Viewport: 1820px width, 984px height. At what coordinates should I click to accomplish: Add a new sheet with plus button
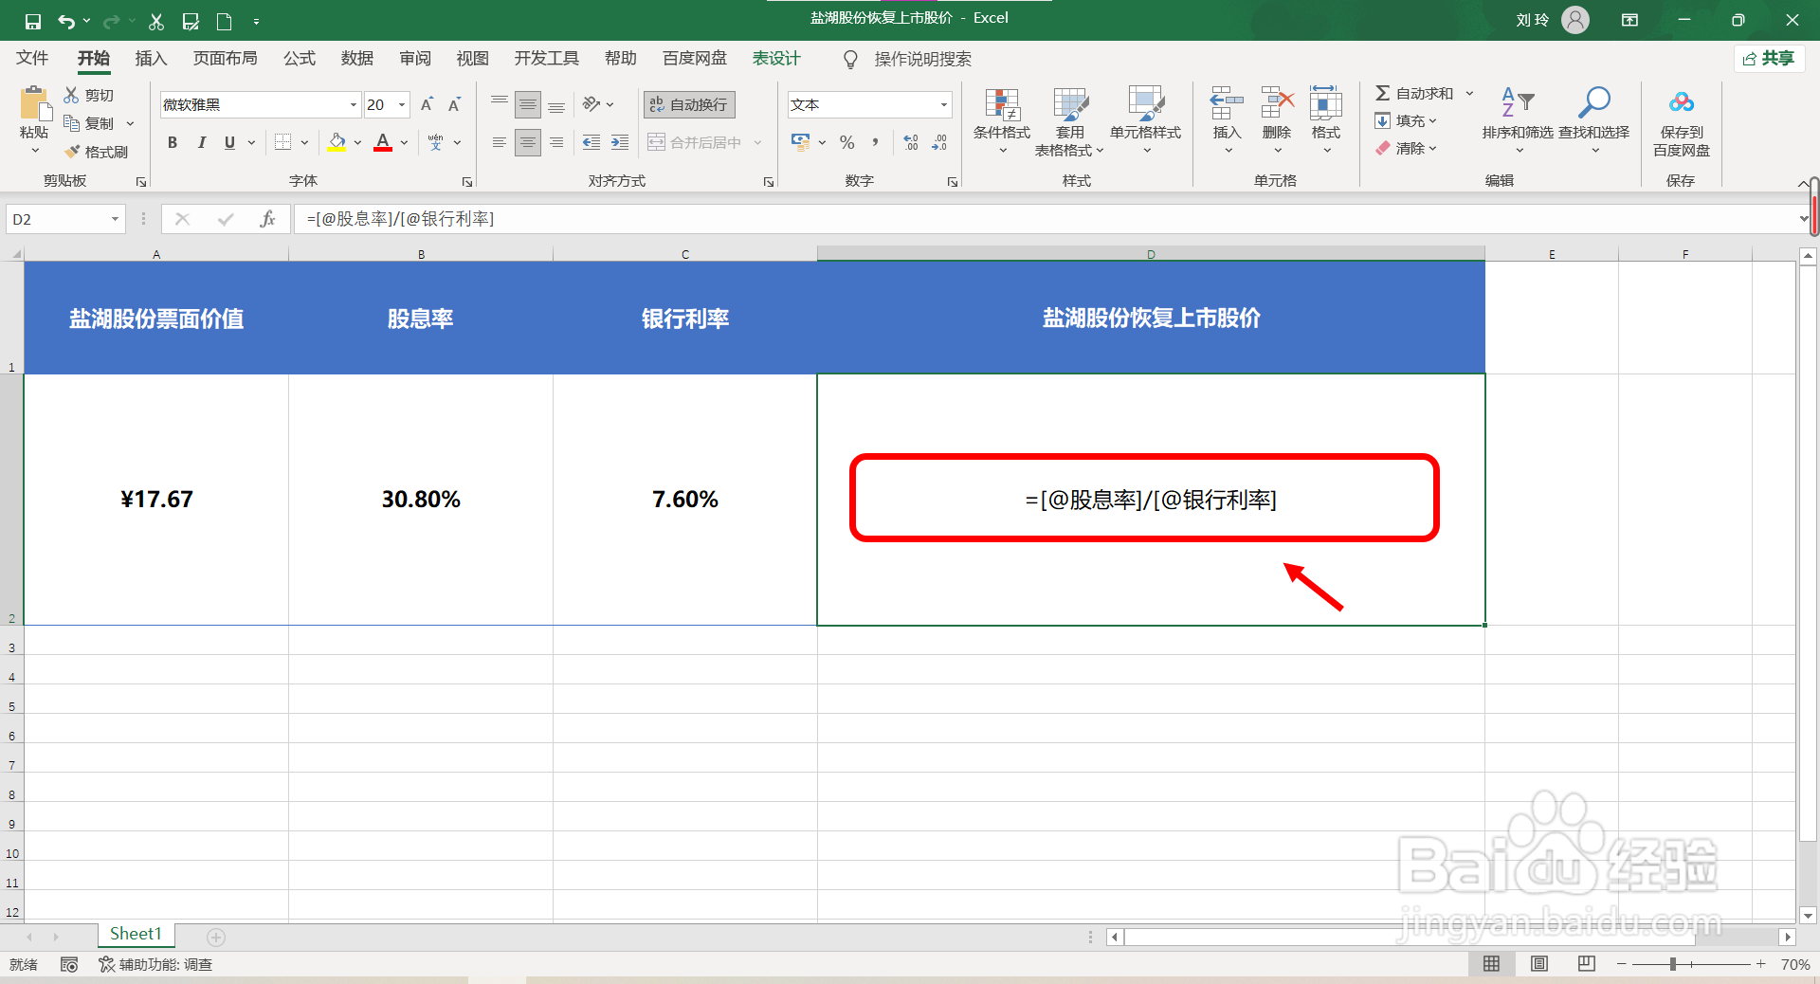[216, 937]
